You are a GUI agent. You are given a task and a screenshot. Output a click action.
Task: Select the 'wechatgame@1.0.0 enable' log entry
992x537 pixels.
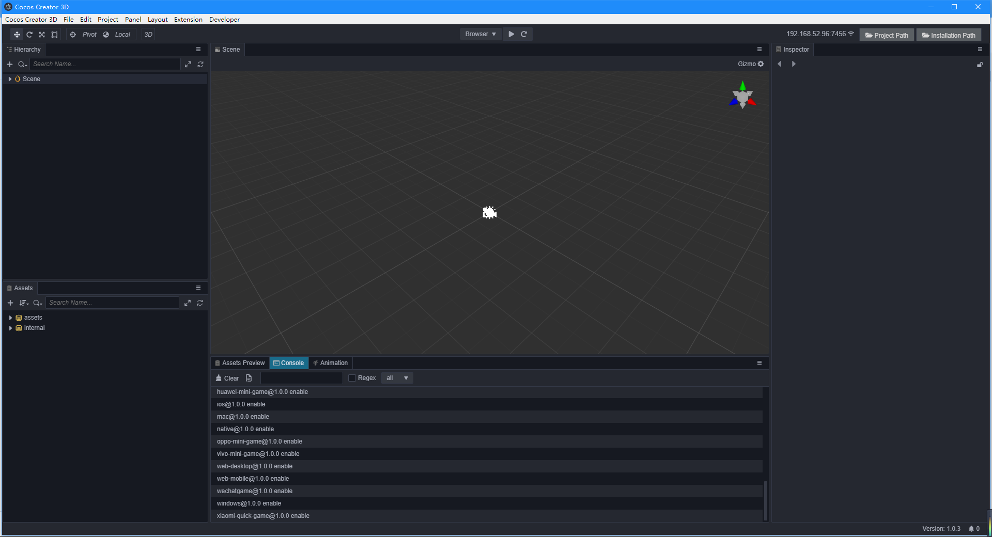click(487, 491)
